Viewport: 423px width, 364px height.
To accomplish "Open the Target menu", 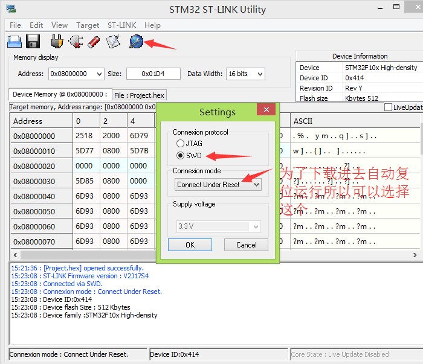I will coord(88,25).
